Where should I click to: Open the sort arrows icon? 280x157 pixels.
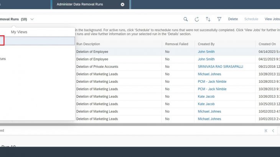208,19
